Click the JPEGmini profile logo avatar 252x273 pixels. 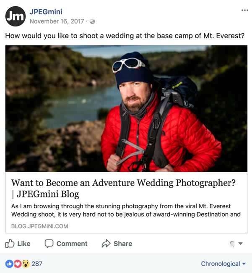[x=15, y=16]
